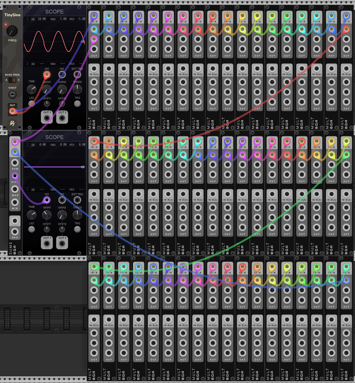Click the IN1 jack on the sine-wave SCOPE
The width and height of the screenshot is (355, 383).
click(47, 75)
